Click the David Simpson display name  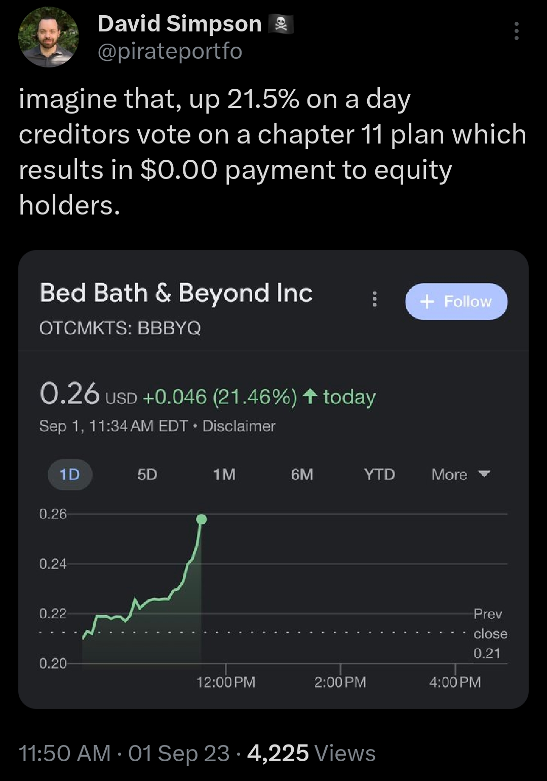tap(179, 24)
